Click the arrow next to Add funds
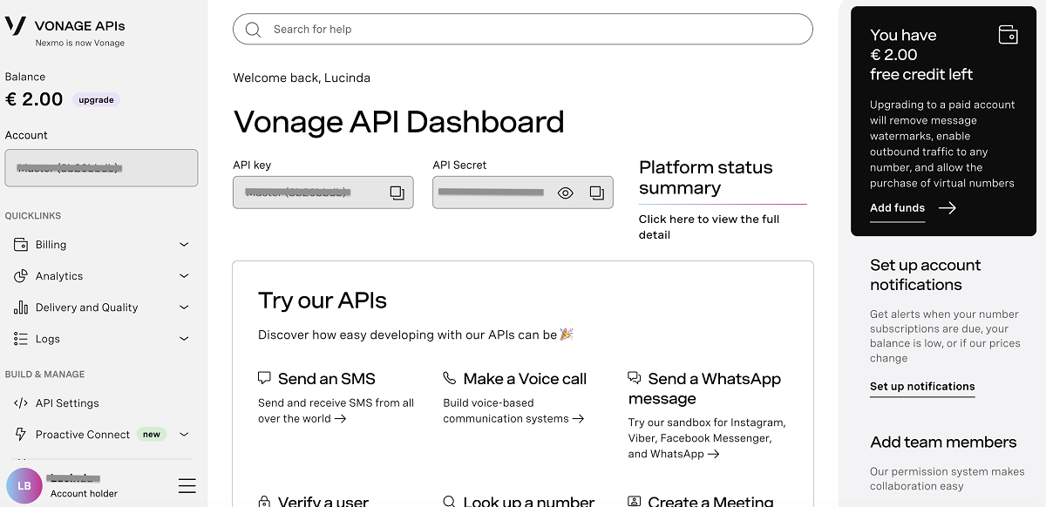Image resolution: width=1046 pixels, height=507 pixels. (x=948, y=208)
